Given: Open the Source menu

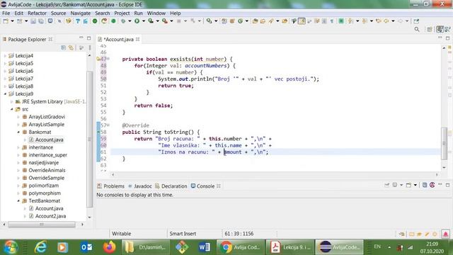Looking at the screenshot, I should point(58,13).
